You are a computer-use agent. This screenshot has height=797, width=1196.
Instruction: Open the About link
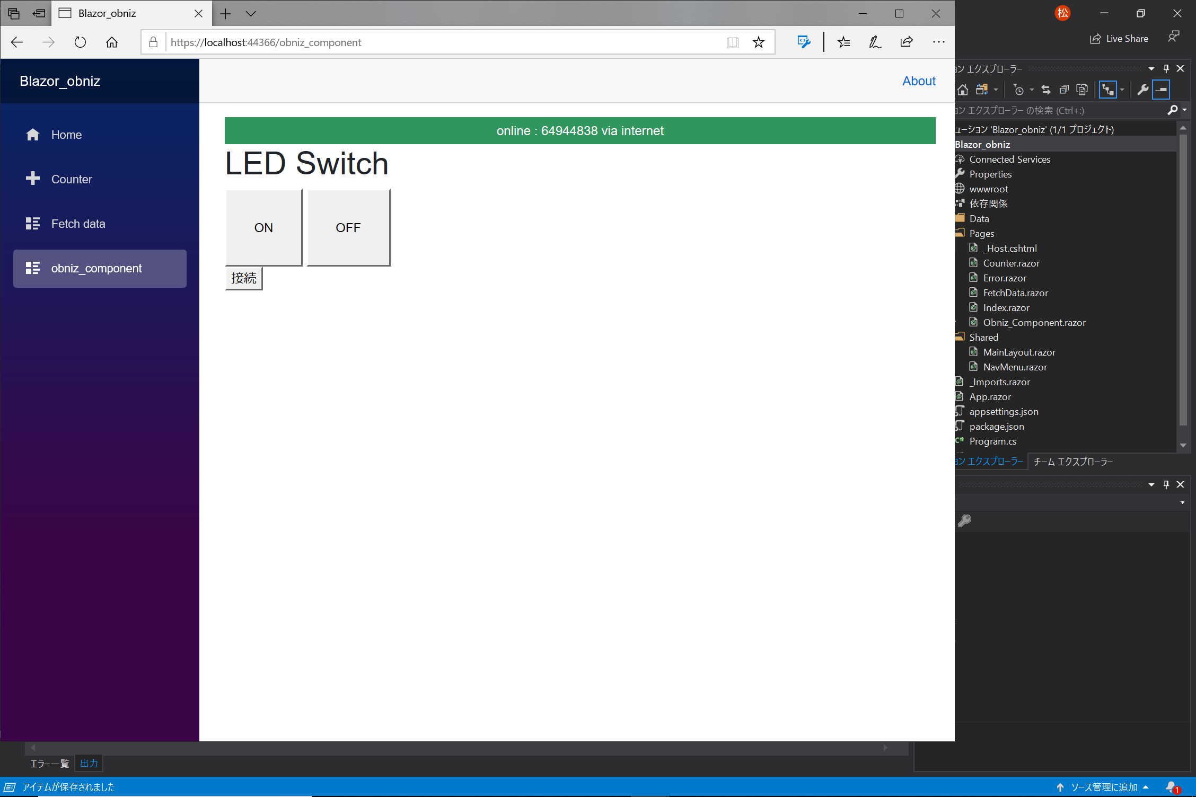[919, 81]
